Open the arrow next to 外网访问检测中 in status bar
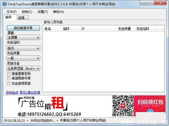This screenshot has height=126, width=169. (x=57, y=120)
